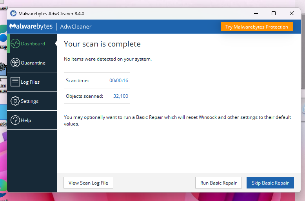Image resolution: width=305 pixels, height=201 pixels.
Task: Switch to the Quarantine section label
Action: point(33,63)
